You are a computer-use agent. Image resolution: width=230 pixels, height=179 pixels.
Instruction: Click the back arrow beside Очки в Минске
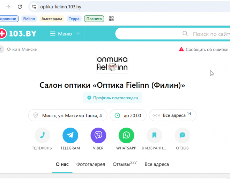pos(1,49)
